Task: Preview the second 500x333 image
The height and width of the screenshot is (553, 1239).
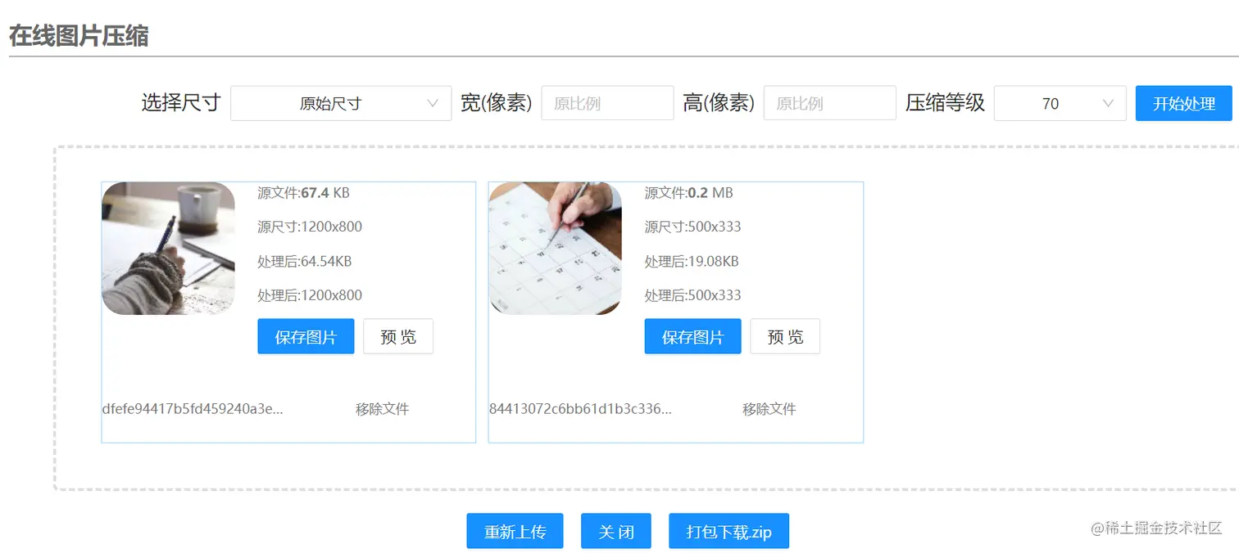Action: (x=785, y=336)
